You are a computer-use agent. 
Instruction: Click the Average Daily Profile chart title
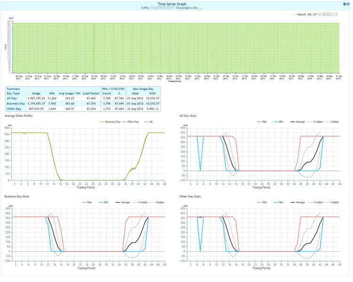(18, 116)
